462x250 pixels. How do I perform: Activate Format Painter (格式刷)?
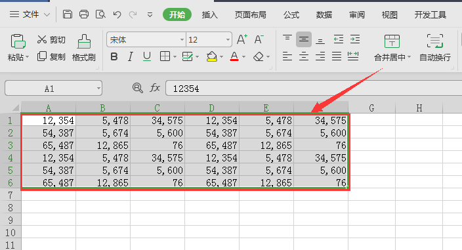tap(84, 48)
